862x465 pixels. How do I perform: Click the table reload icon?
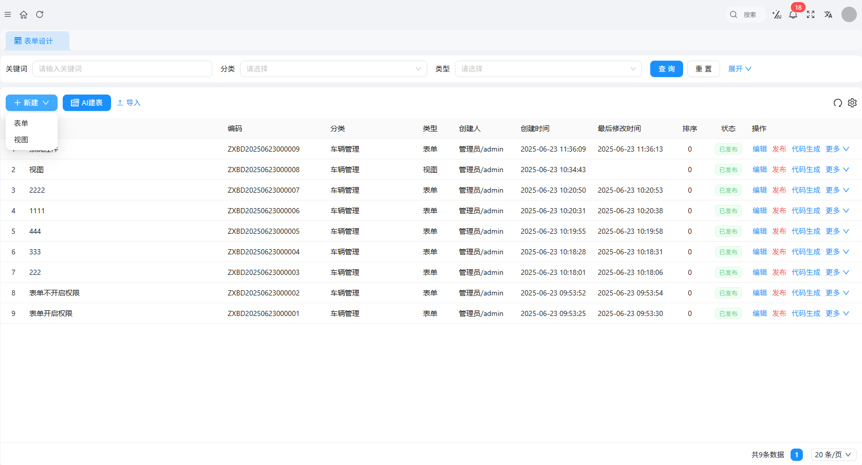[x=837, y=103]
